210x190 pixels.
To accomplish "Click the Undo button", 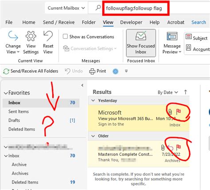I will tap(74, 71).
